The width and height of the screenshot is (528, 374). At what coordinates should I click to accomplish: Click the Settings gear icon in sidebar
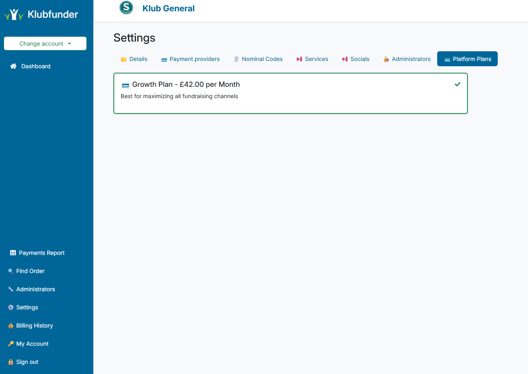(x=11, y=307)
